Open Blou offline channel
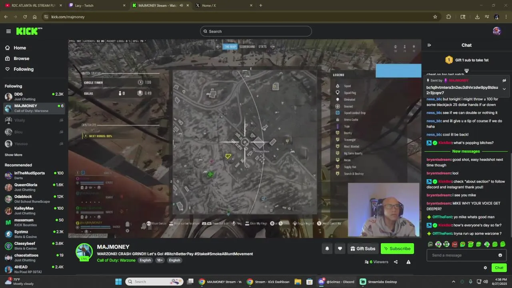 [34, 132]
